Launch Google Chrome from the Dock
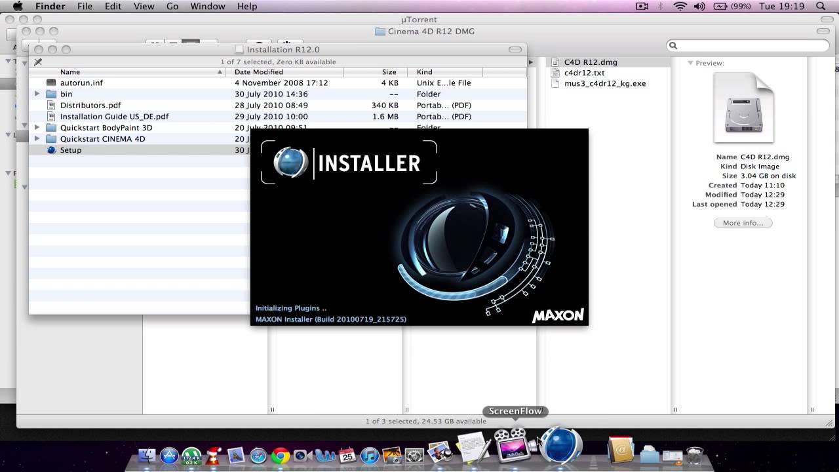 (x=281, y=456)
